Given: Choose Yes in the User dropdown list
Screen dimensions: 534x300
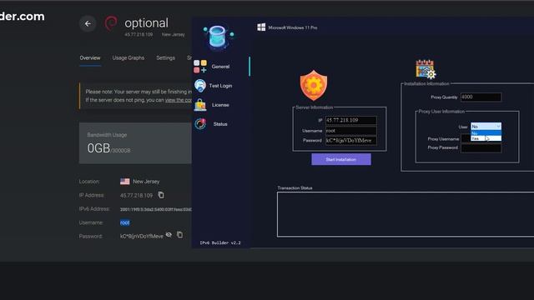Looking at the screenshot, I should (x=486, y=138).
